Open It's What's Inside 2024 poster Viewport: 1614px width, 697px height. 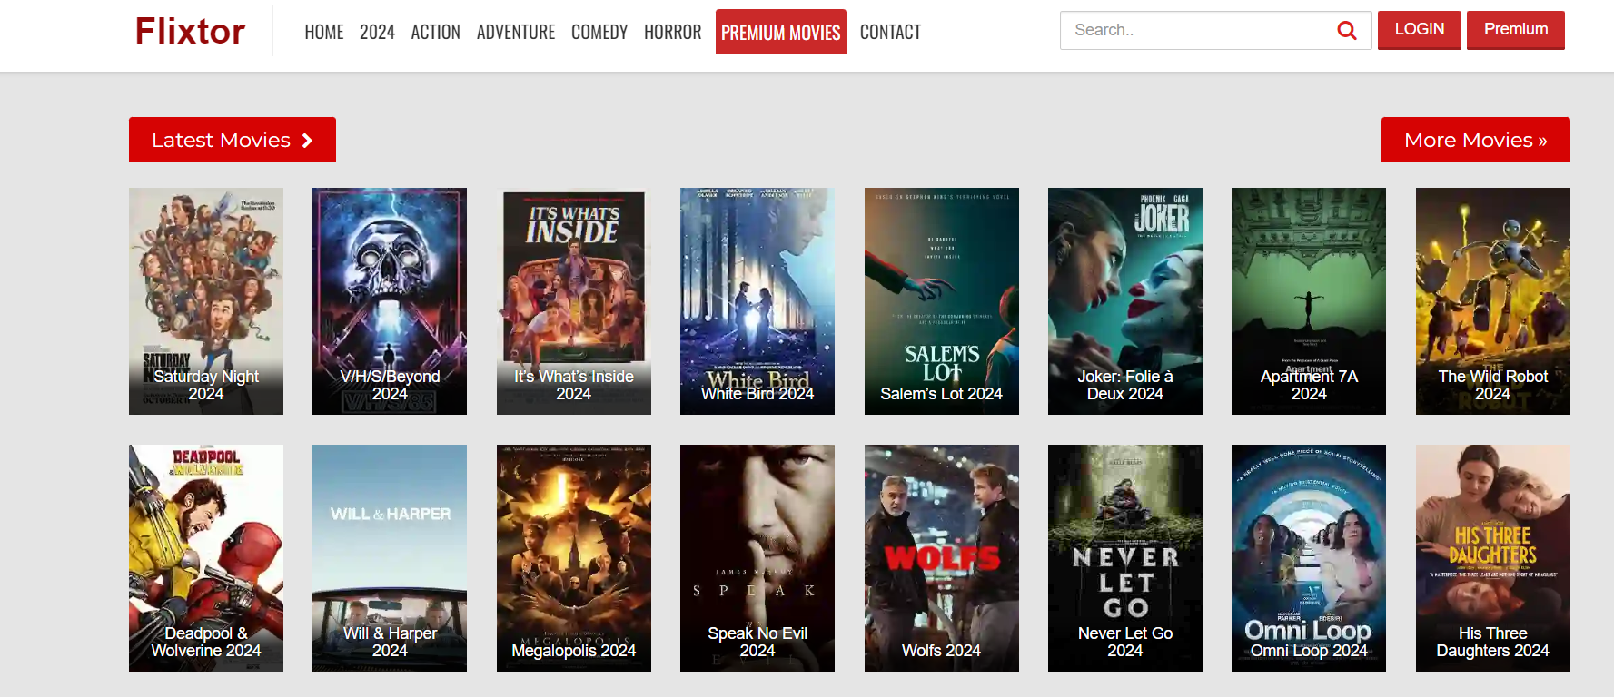point(574,301)
